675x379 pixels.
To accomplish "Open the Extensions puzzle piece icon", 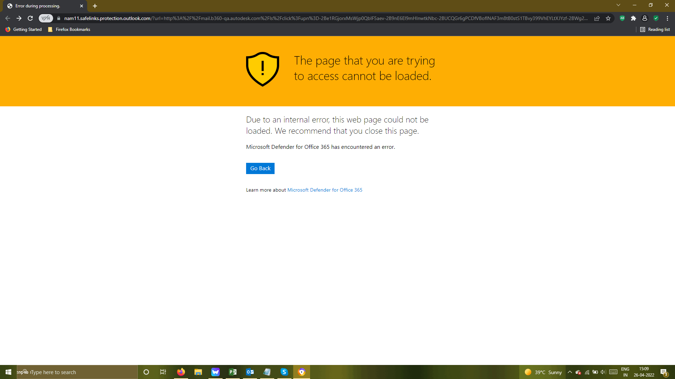I will (x=634, y=18).
